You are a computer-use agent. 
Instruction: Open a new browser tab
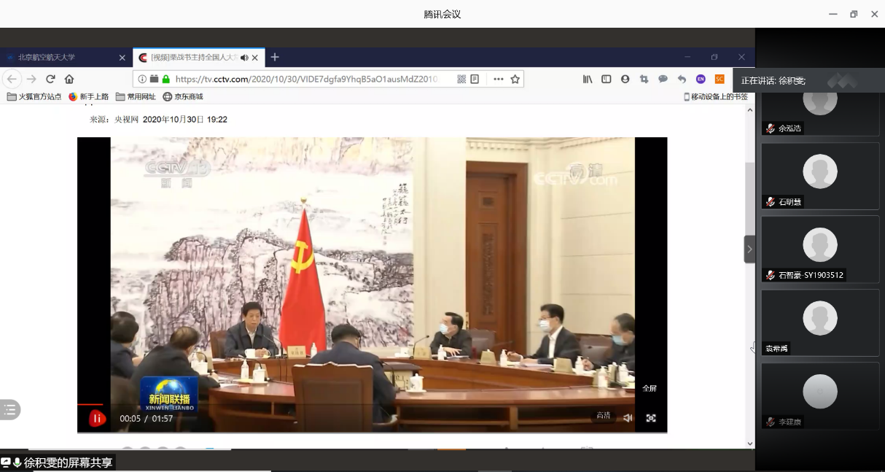pyautogui.click(x=275, y=57)
